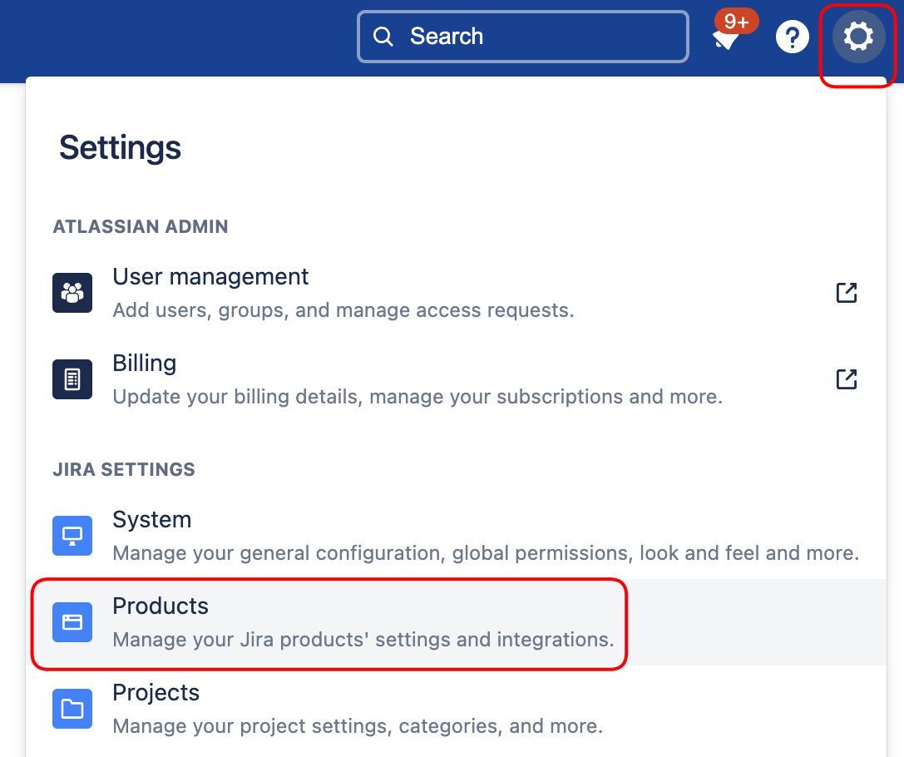Select the System settings entry
The height and width of the screenshot is (757, 904).
coord(456,536)
